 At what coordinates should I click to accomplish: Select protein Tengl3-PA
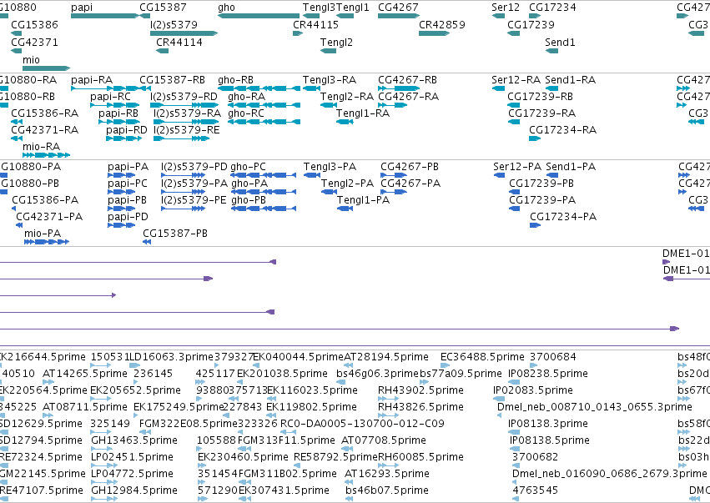tap(312, 175)
